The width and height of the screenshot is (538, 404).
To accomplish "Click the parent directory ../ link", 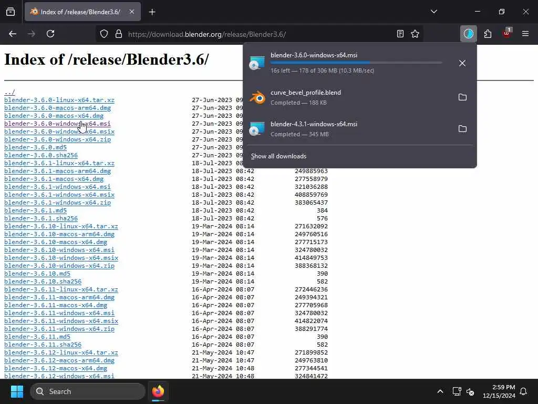I will (9, 92).
